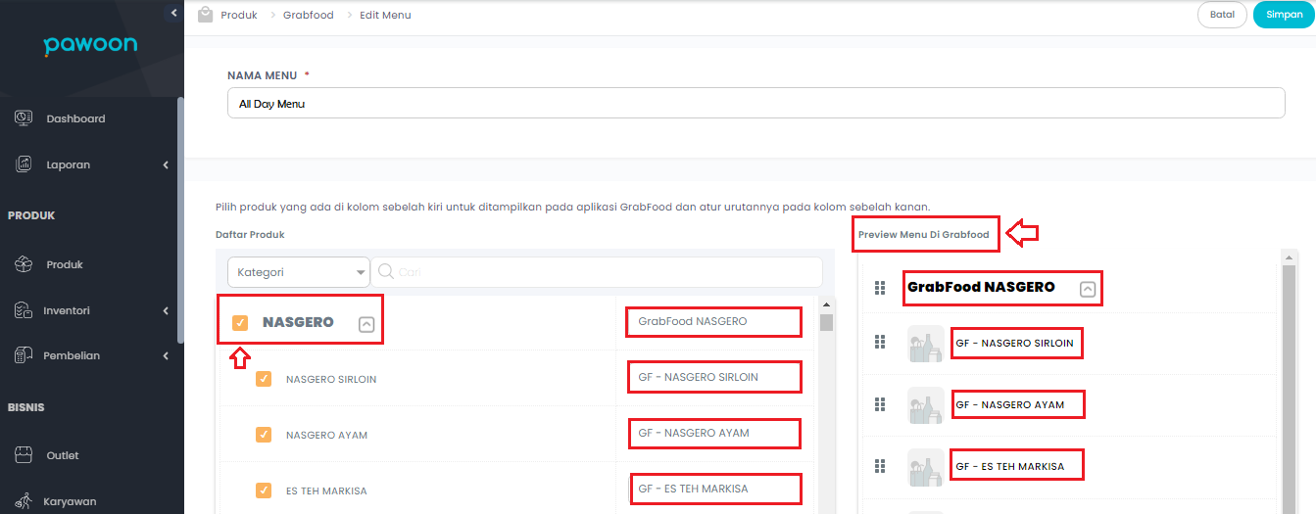Viewport: 1316px width, 514px height.
Task: Click the Pembelian icon in sidebar
Action: tap(24, 355)
